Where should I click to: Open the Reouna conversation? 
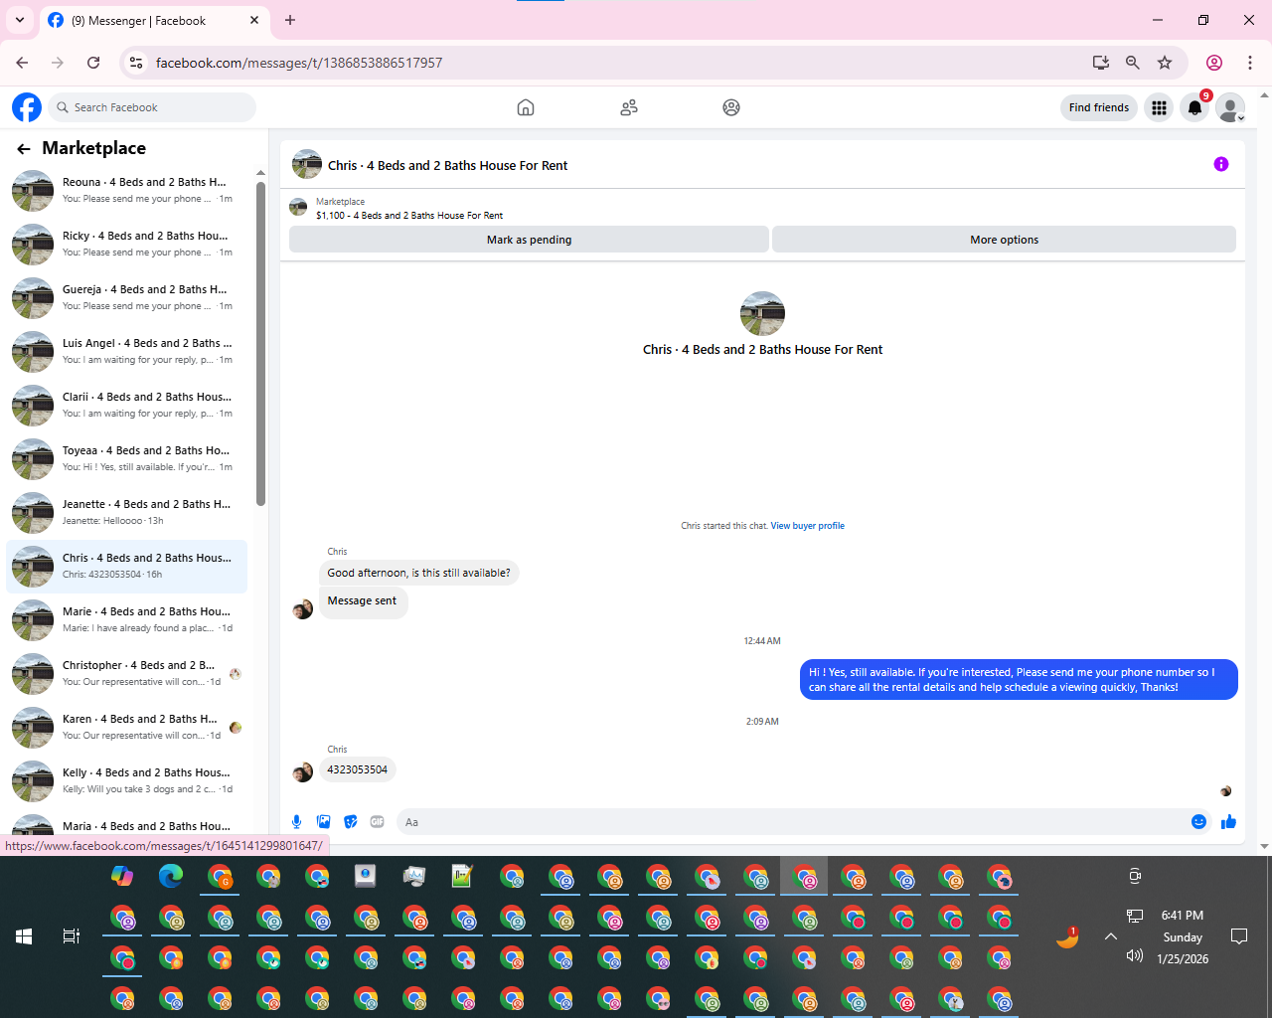point(127,190)
